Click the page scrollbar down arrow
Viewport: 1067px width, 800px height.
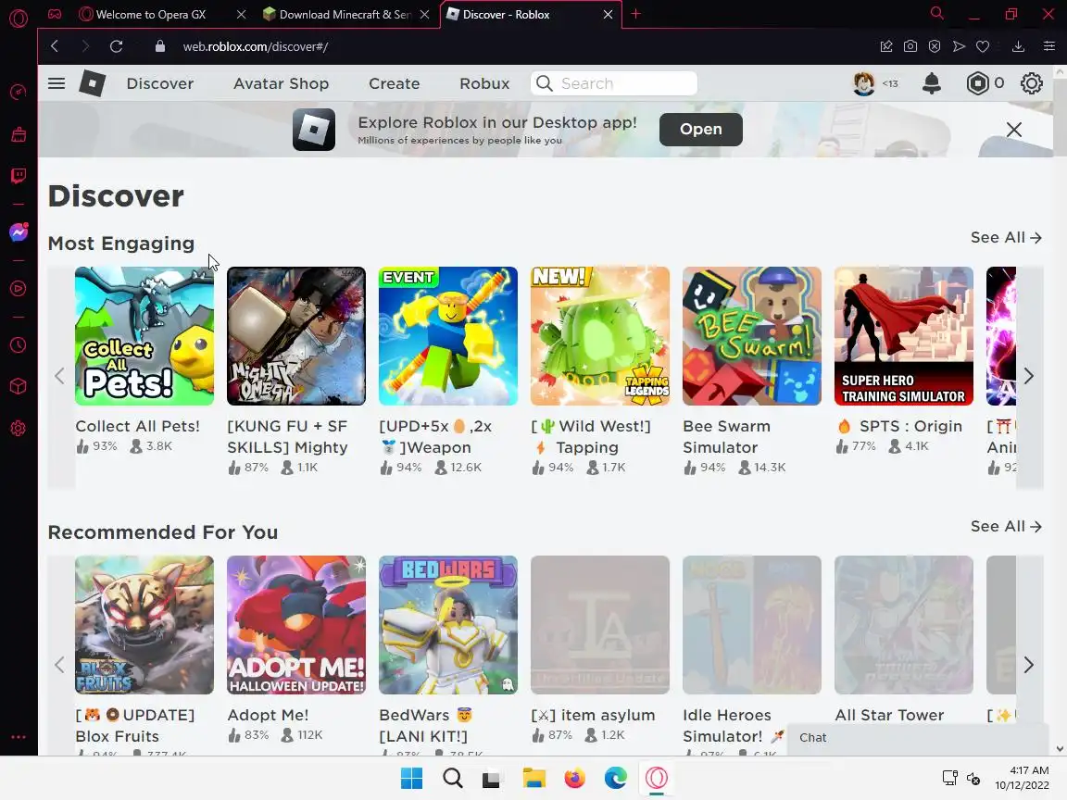(1060, 748)
